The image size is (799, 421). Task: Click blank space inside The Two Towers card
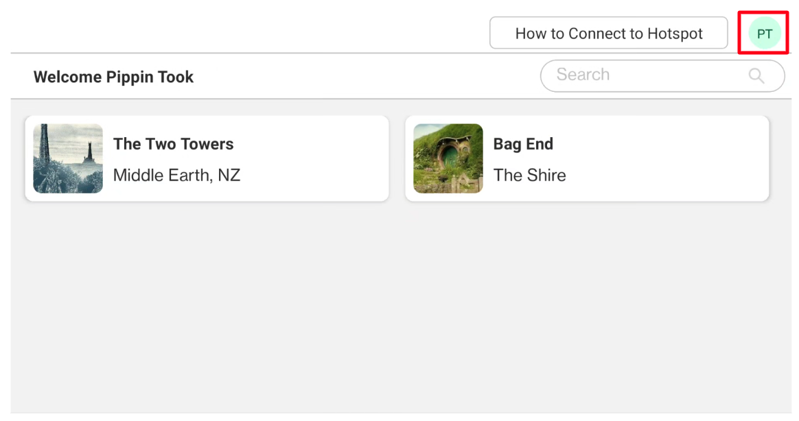(x=316, y=158)
